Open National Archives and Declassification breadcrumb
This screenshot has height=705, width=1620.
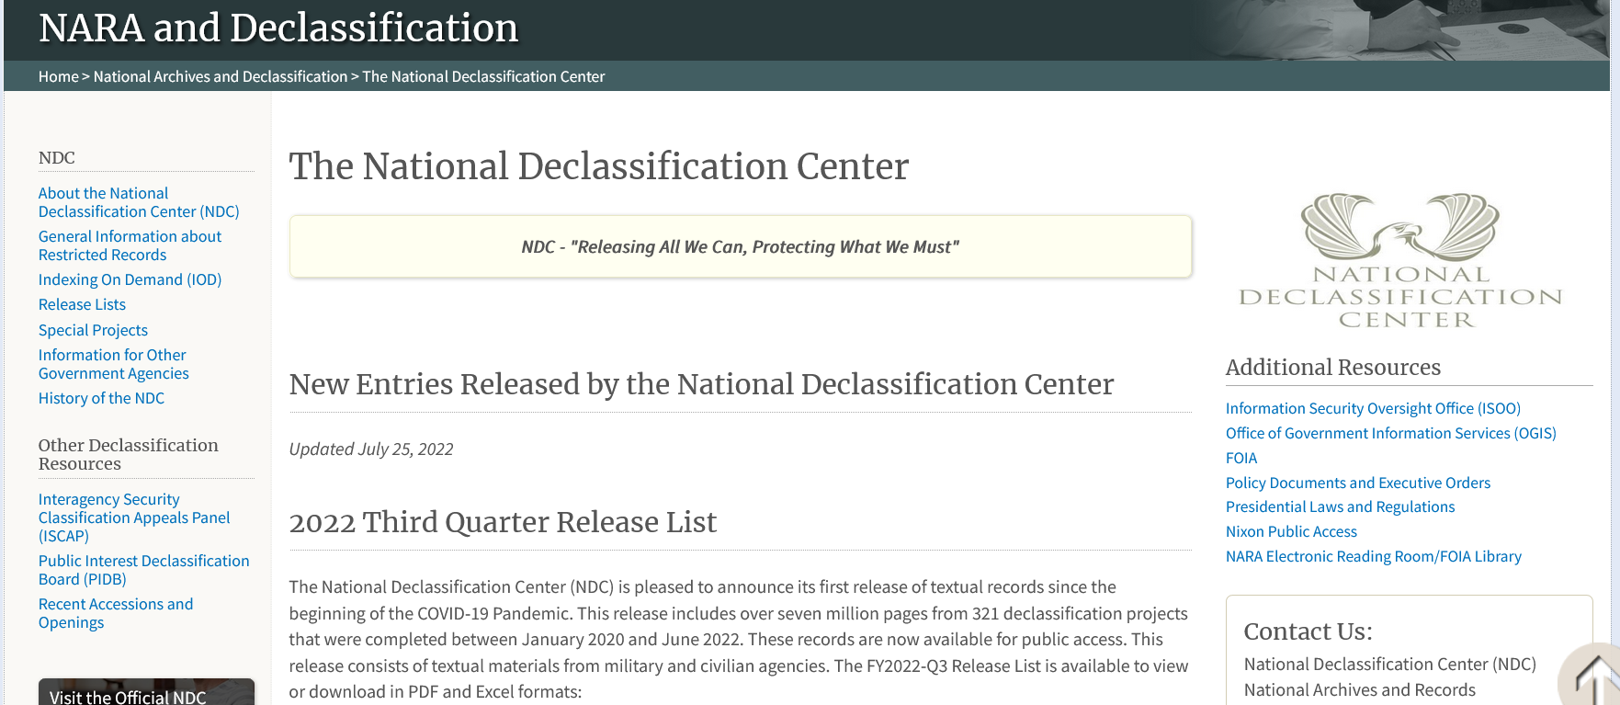click(221, 76)
